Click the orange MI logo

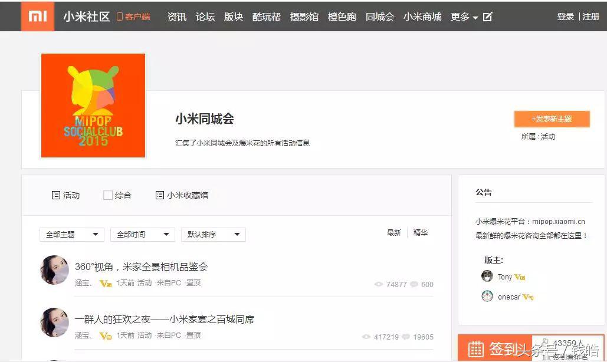[38, 17]
